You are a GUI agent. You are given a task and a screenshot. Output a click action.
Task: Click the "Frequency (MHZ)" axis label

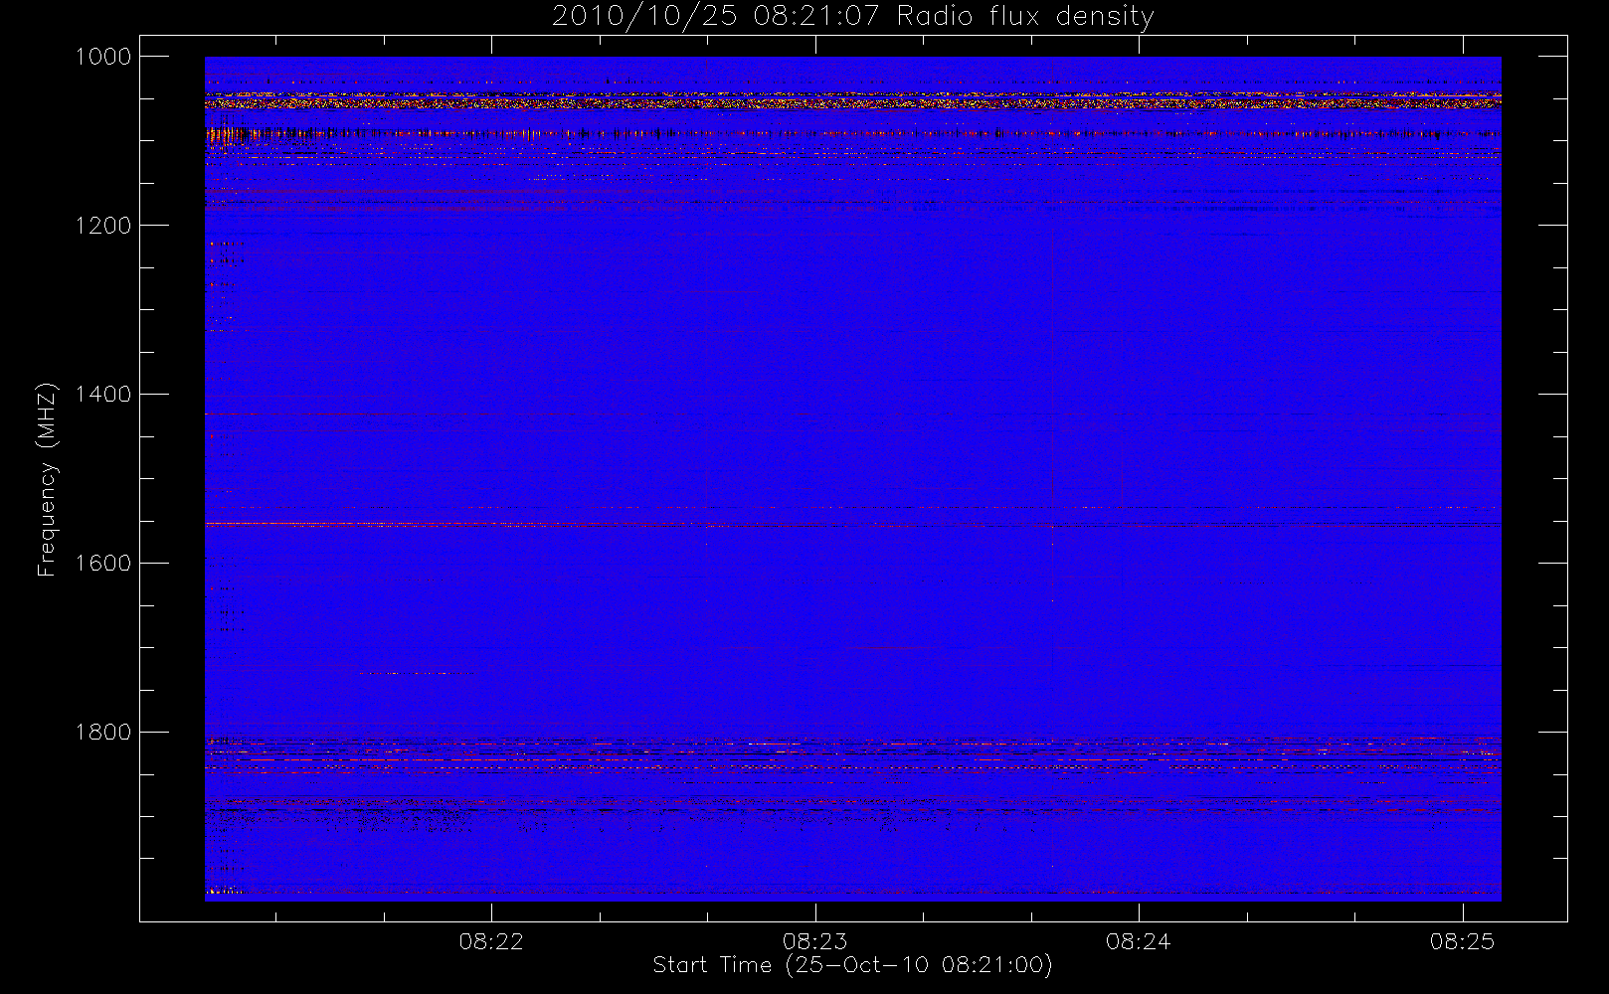coord(47,479)
